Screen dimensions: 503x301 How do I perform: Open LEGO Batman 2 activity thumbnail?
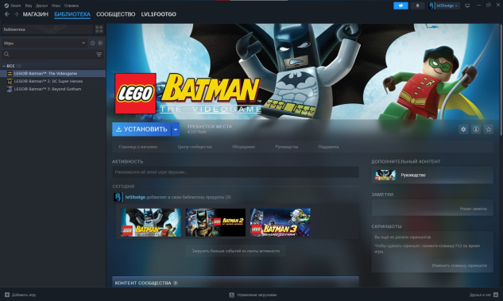pyautogui.click(x=215, y=222)
